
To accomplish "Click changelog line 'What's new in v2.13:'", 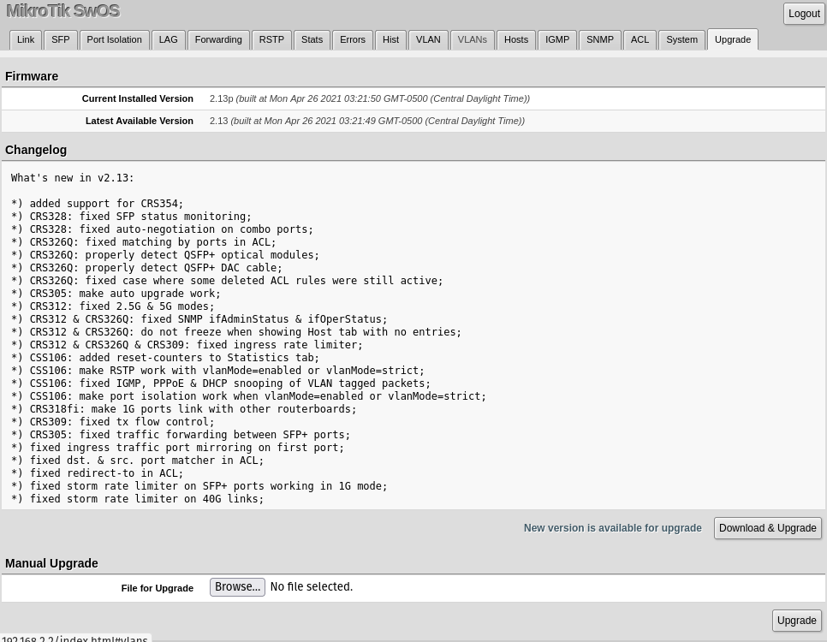I will tap(73, 178).
